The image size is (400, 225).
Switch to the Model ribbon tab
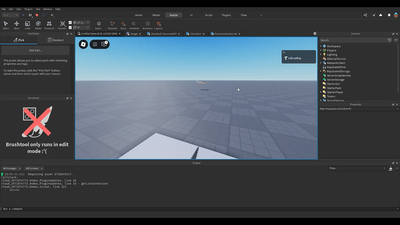(x=156, y=15)
